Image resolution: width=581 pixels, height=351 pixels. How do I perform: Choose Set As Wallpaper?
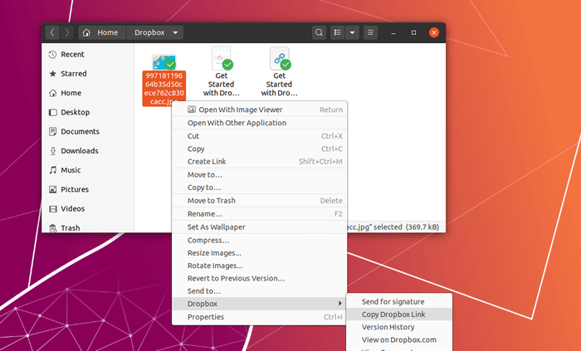259,227
